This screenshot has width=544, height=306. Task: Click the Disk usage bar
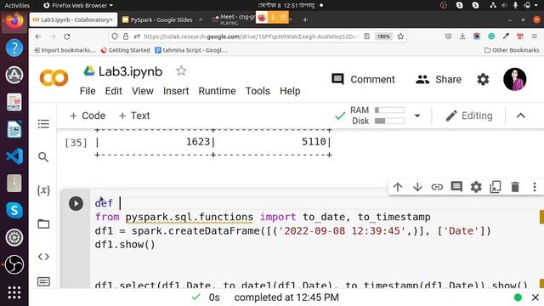(x=389, y=121)
